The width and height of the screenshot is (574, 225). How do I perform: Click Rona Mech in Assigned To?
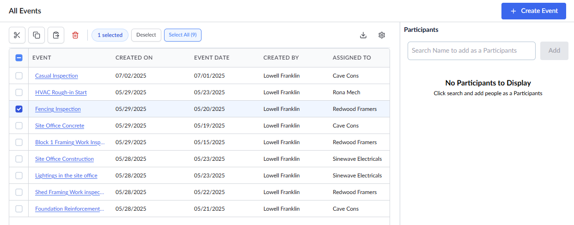click(347, 92)
